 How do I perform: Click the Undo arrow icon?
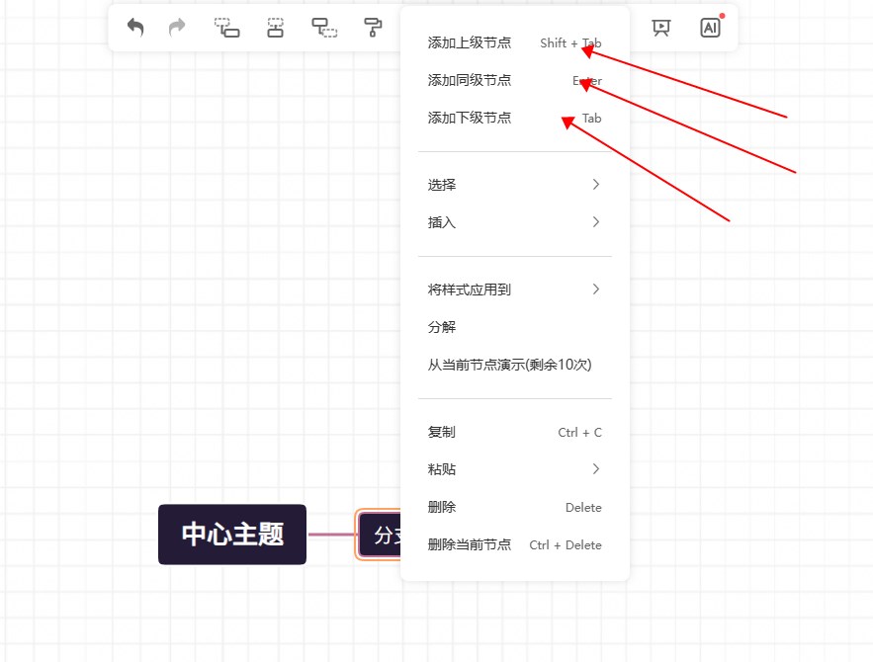point(134,28)
